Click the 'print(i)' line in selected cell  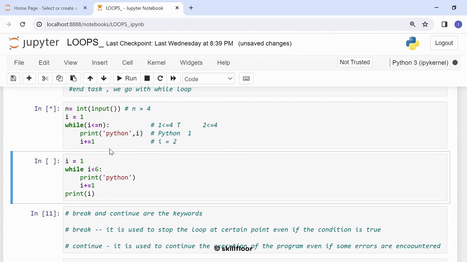(80, 194)
